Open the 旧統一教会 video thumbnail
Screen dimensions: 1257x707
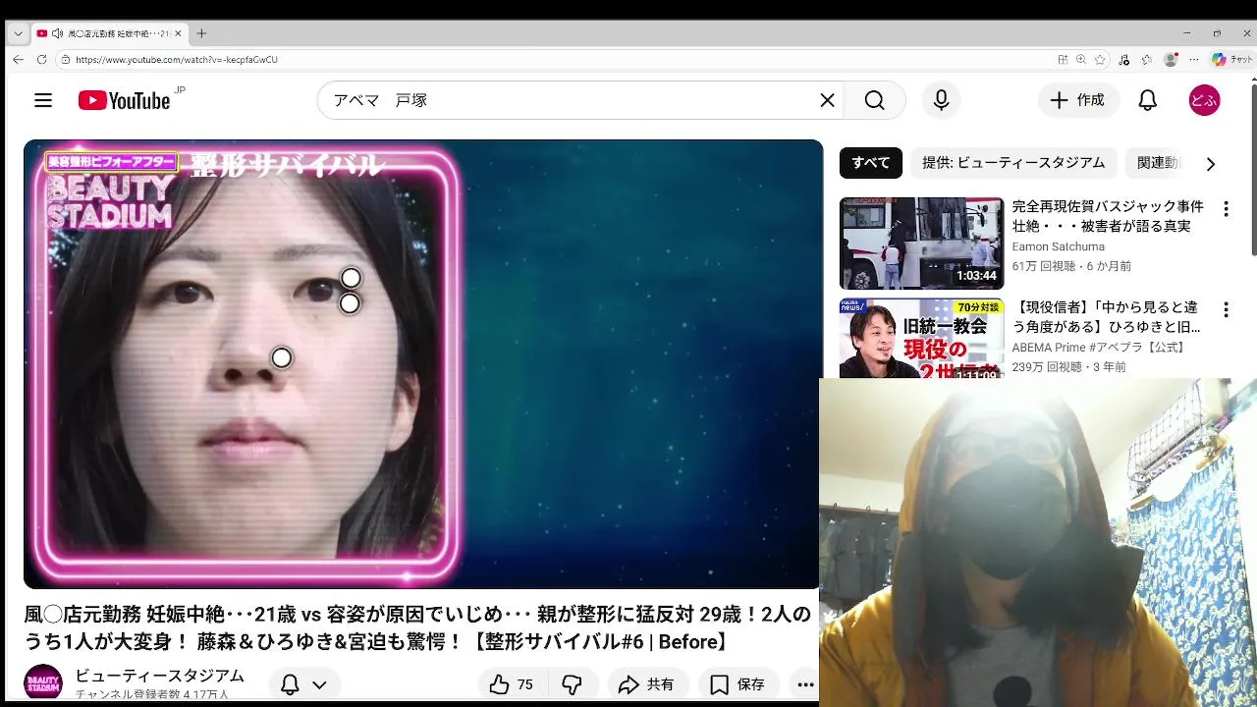click(921, 338)
